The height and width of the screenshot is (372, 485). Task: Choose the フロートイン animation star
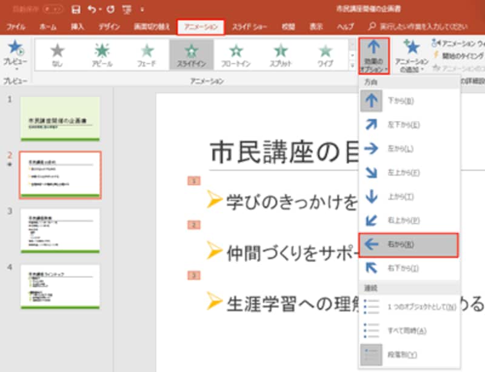(x=235, y=55)
